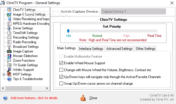The width and height of the screenshot is (176, 104).
Task: Select Recording Settings label
Action: (x=26, y=37)
